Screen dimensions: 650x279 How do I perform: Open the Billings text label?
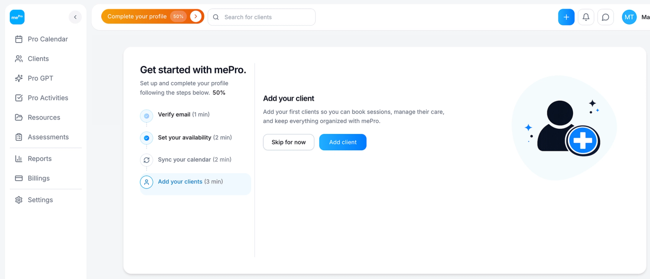[39, 178]
